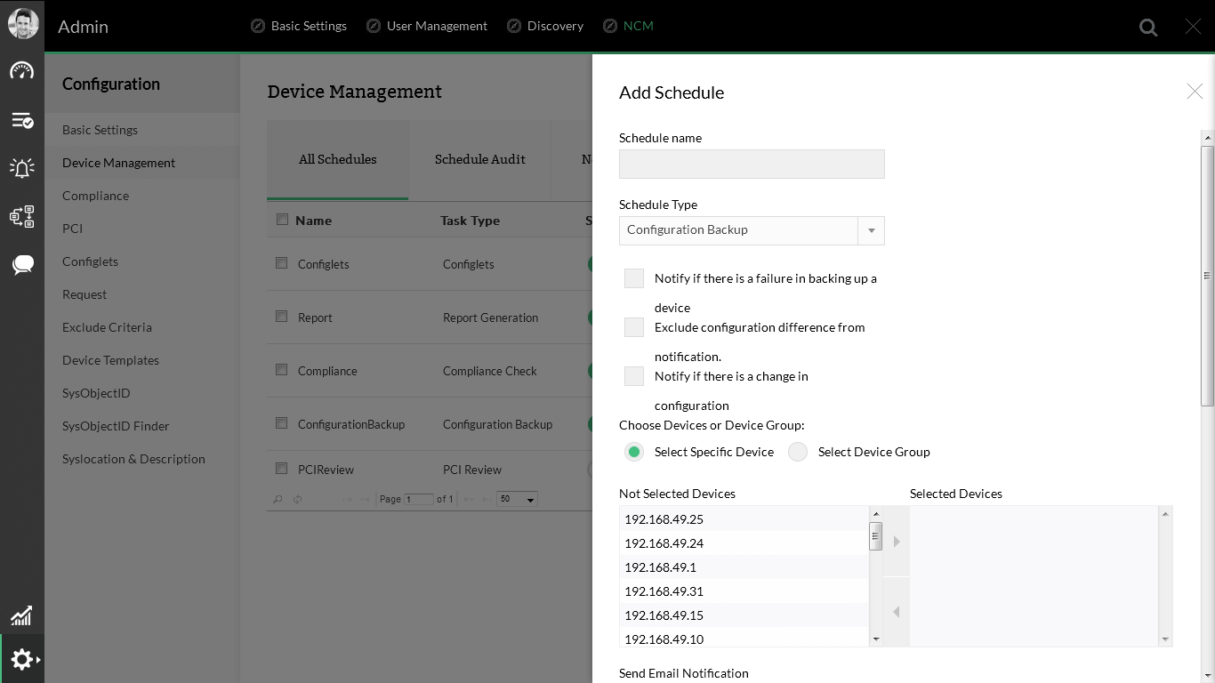Select the Select Device Group radio button
The image size is (1215, 683).
point(797,452)
